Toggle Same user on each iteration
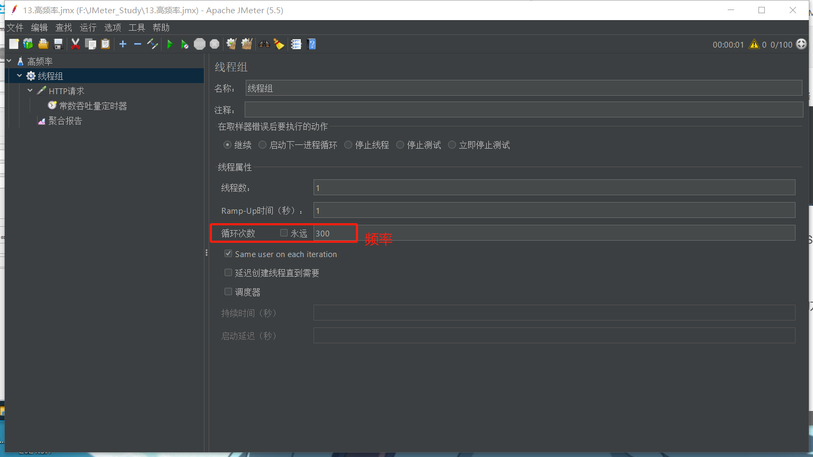The width and height of the screenshot is (813, 457). pos(228,254)
